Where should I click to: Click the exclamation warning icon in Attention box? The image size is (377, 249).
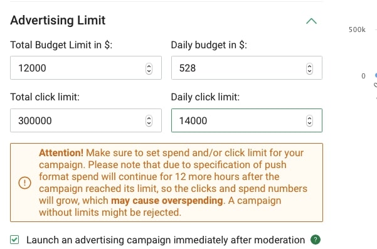click(24, 183)
